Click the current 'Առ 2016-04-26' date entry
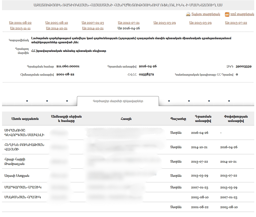Viewport: 256px width, 217px height. click(129, 28)
